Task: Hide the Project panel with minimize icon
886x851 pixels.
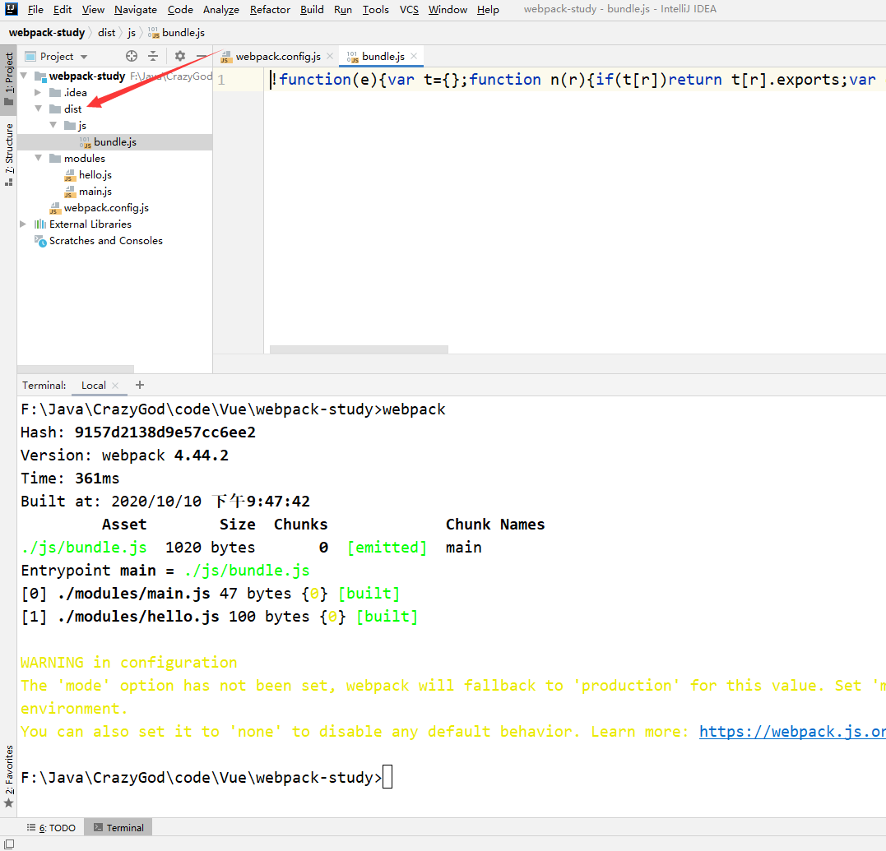Action: [x=202, y=56]
